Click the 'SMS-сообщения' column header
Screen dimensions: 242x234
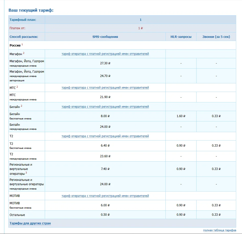click(105, 37)
